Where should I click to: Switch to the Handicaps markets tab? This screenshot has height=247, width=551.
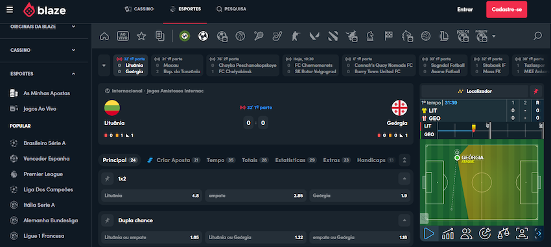[x=375, y=160]
